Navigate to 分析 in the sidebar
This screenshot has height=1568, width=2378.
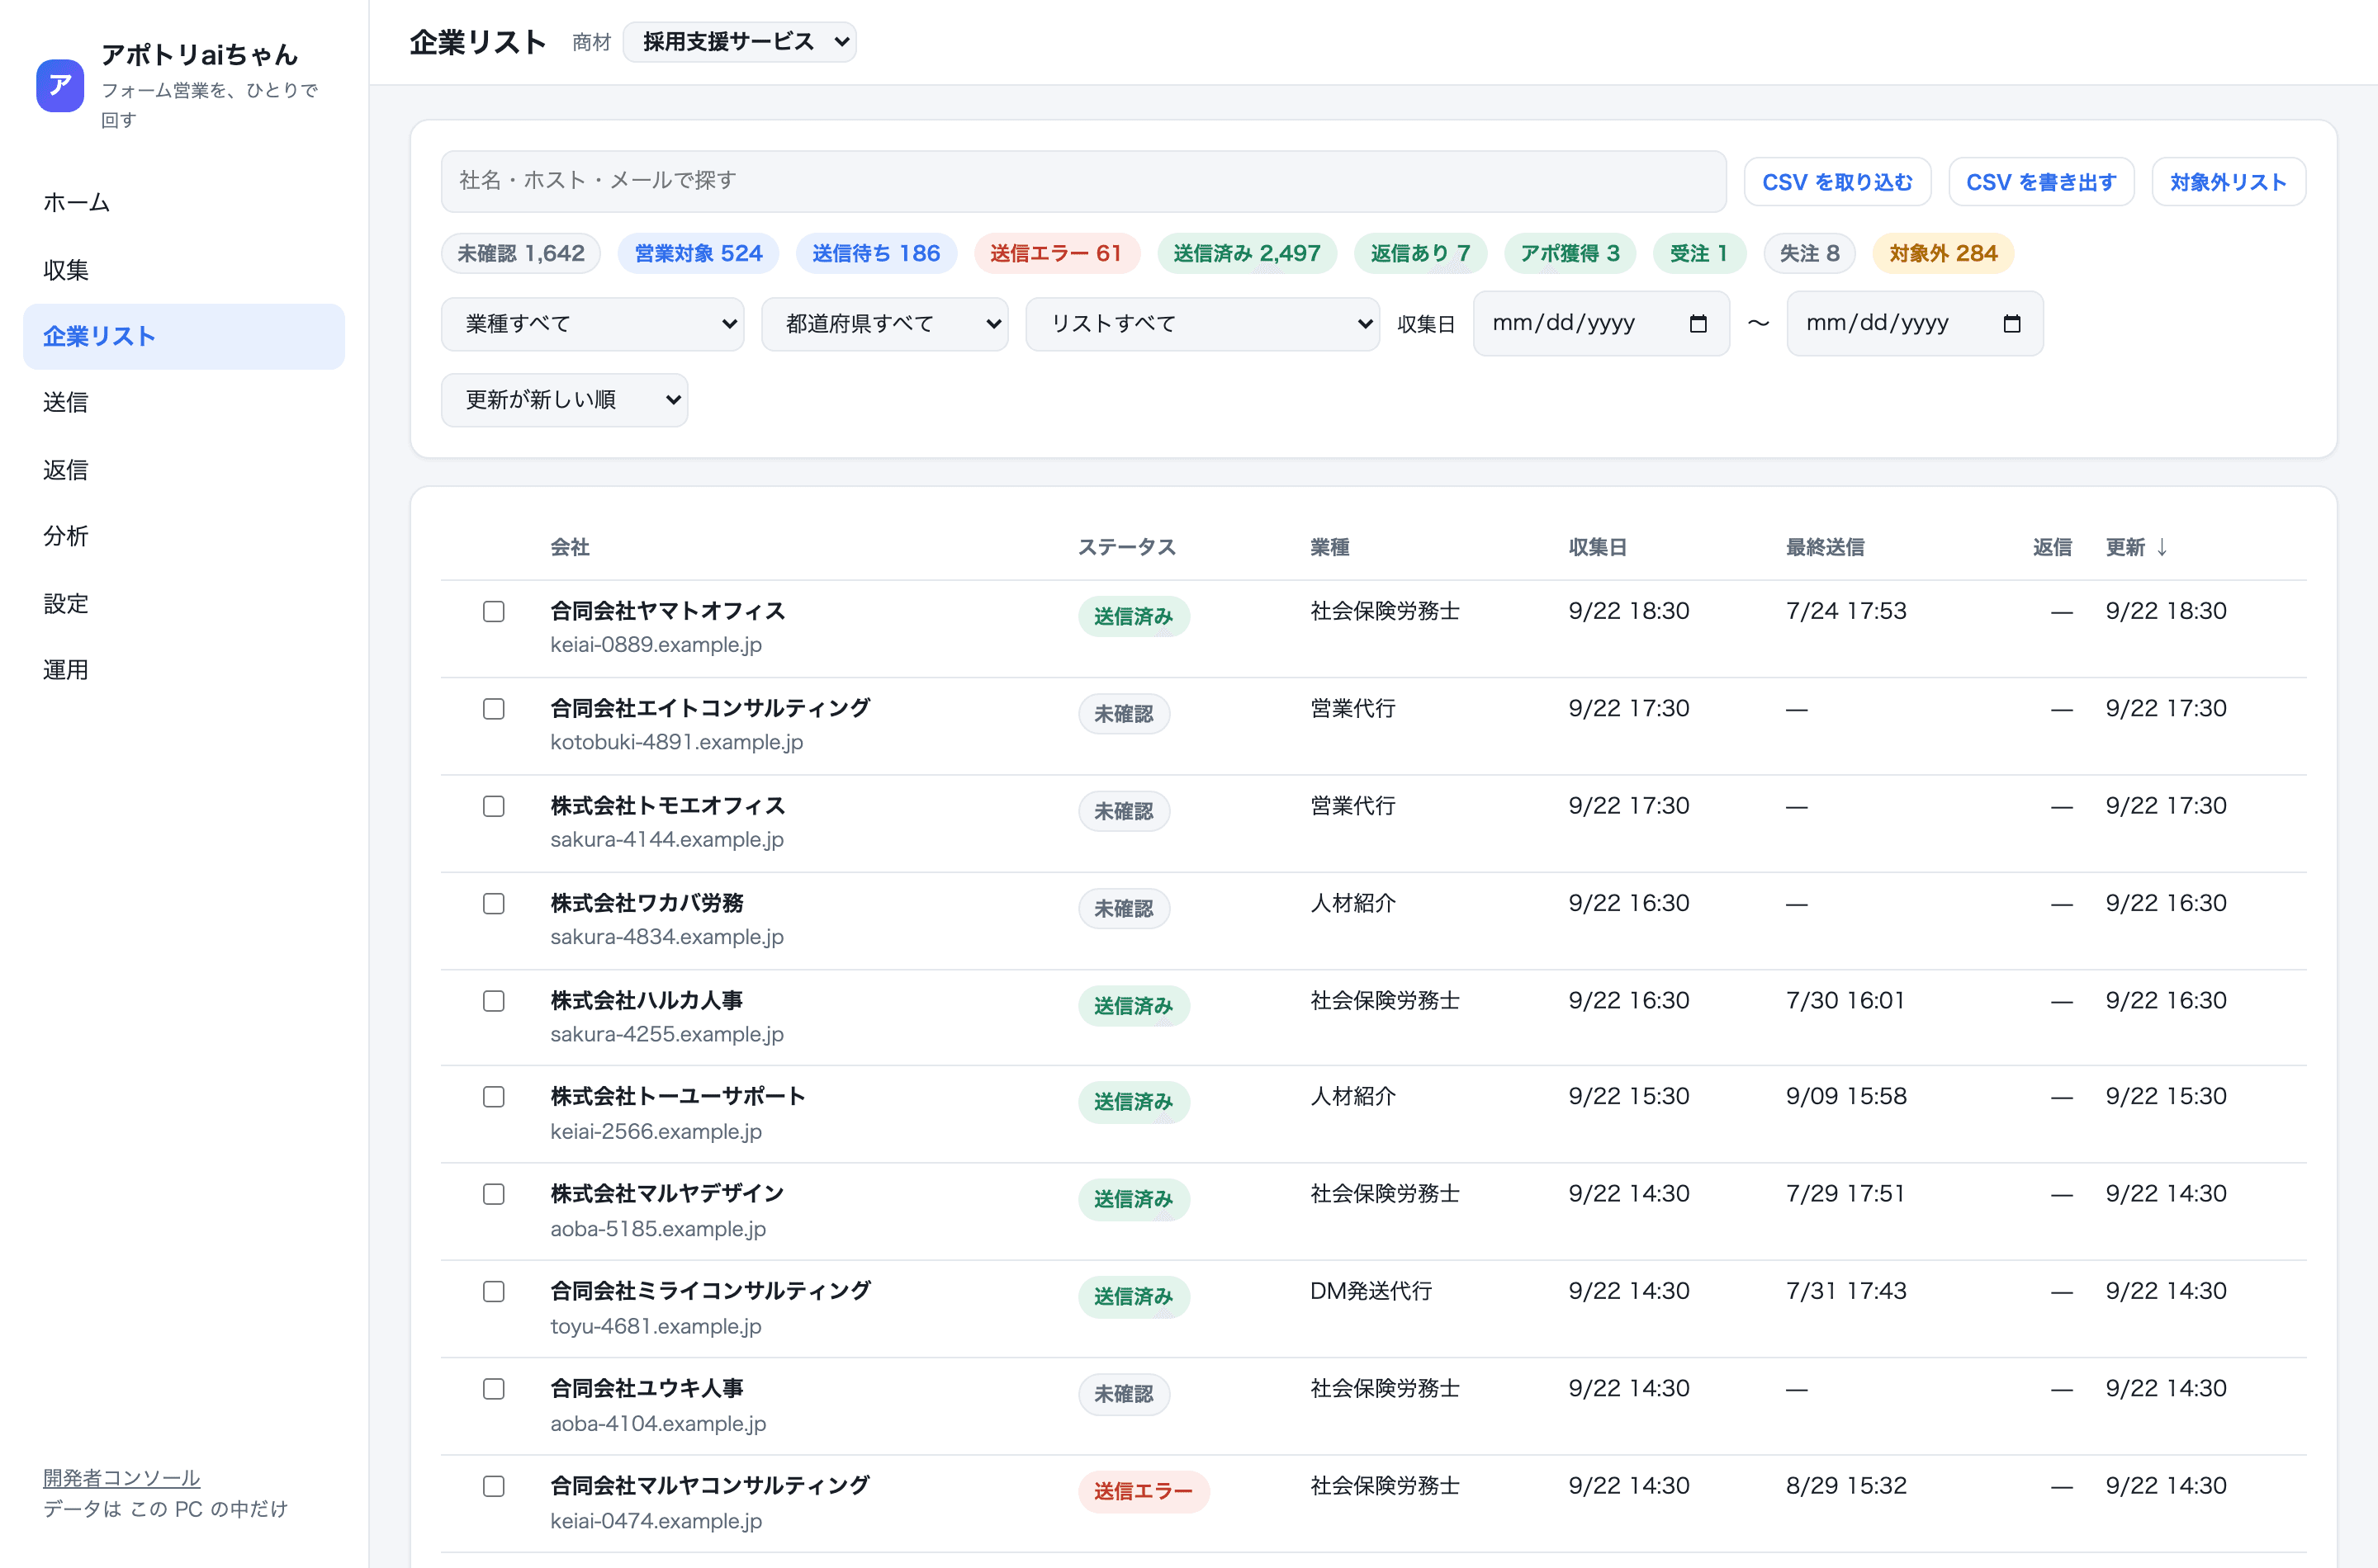point(184,536)
